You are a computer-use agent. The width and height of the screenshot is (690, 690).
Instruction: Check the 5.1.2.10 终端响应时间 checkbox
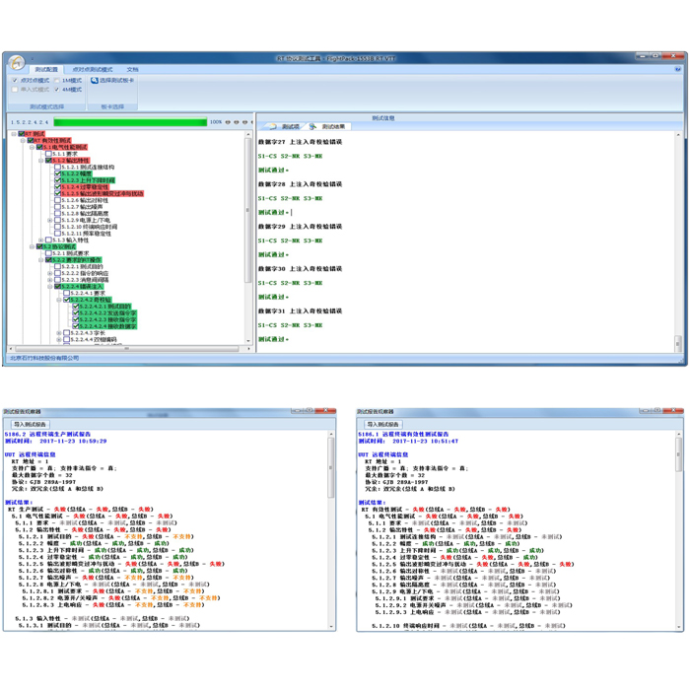(x=57, y=227)
